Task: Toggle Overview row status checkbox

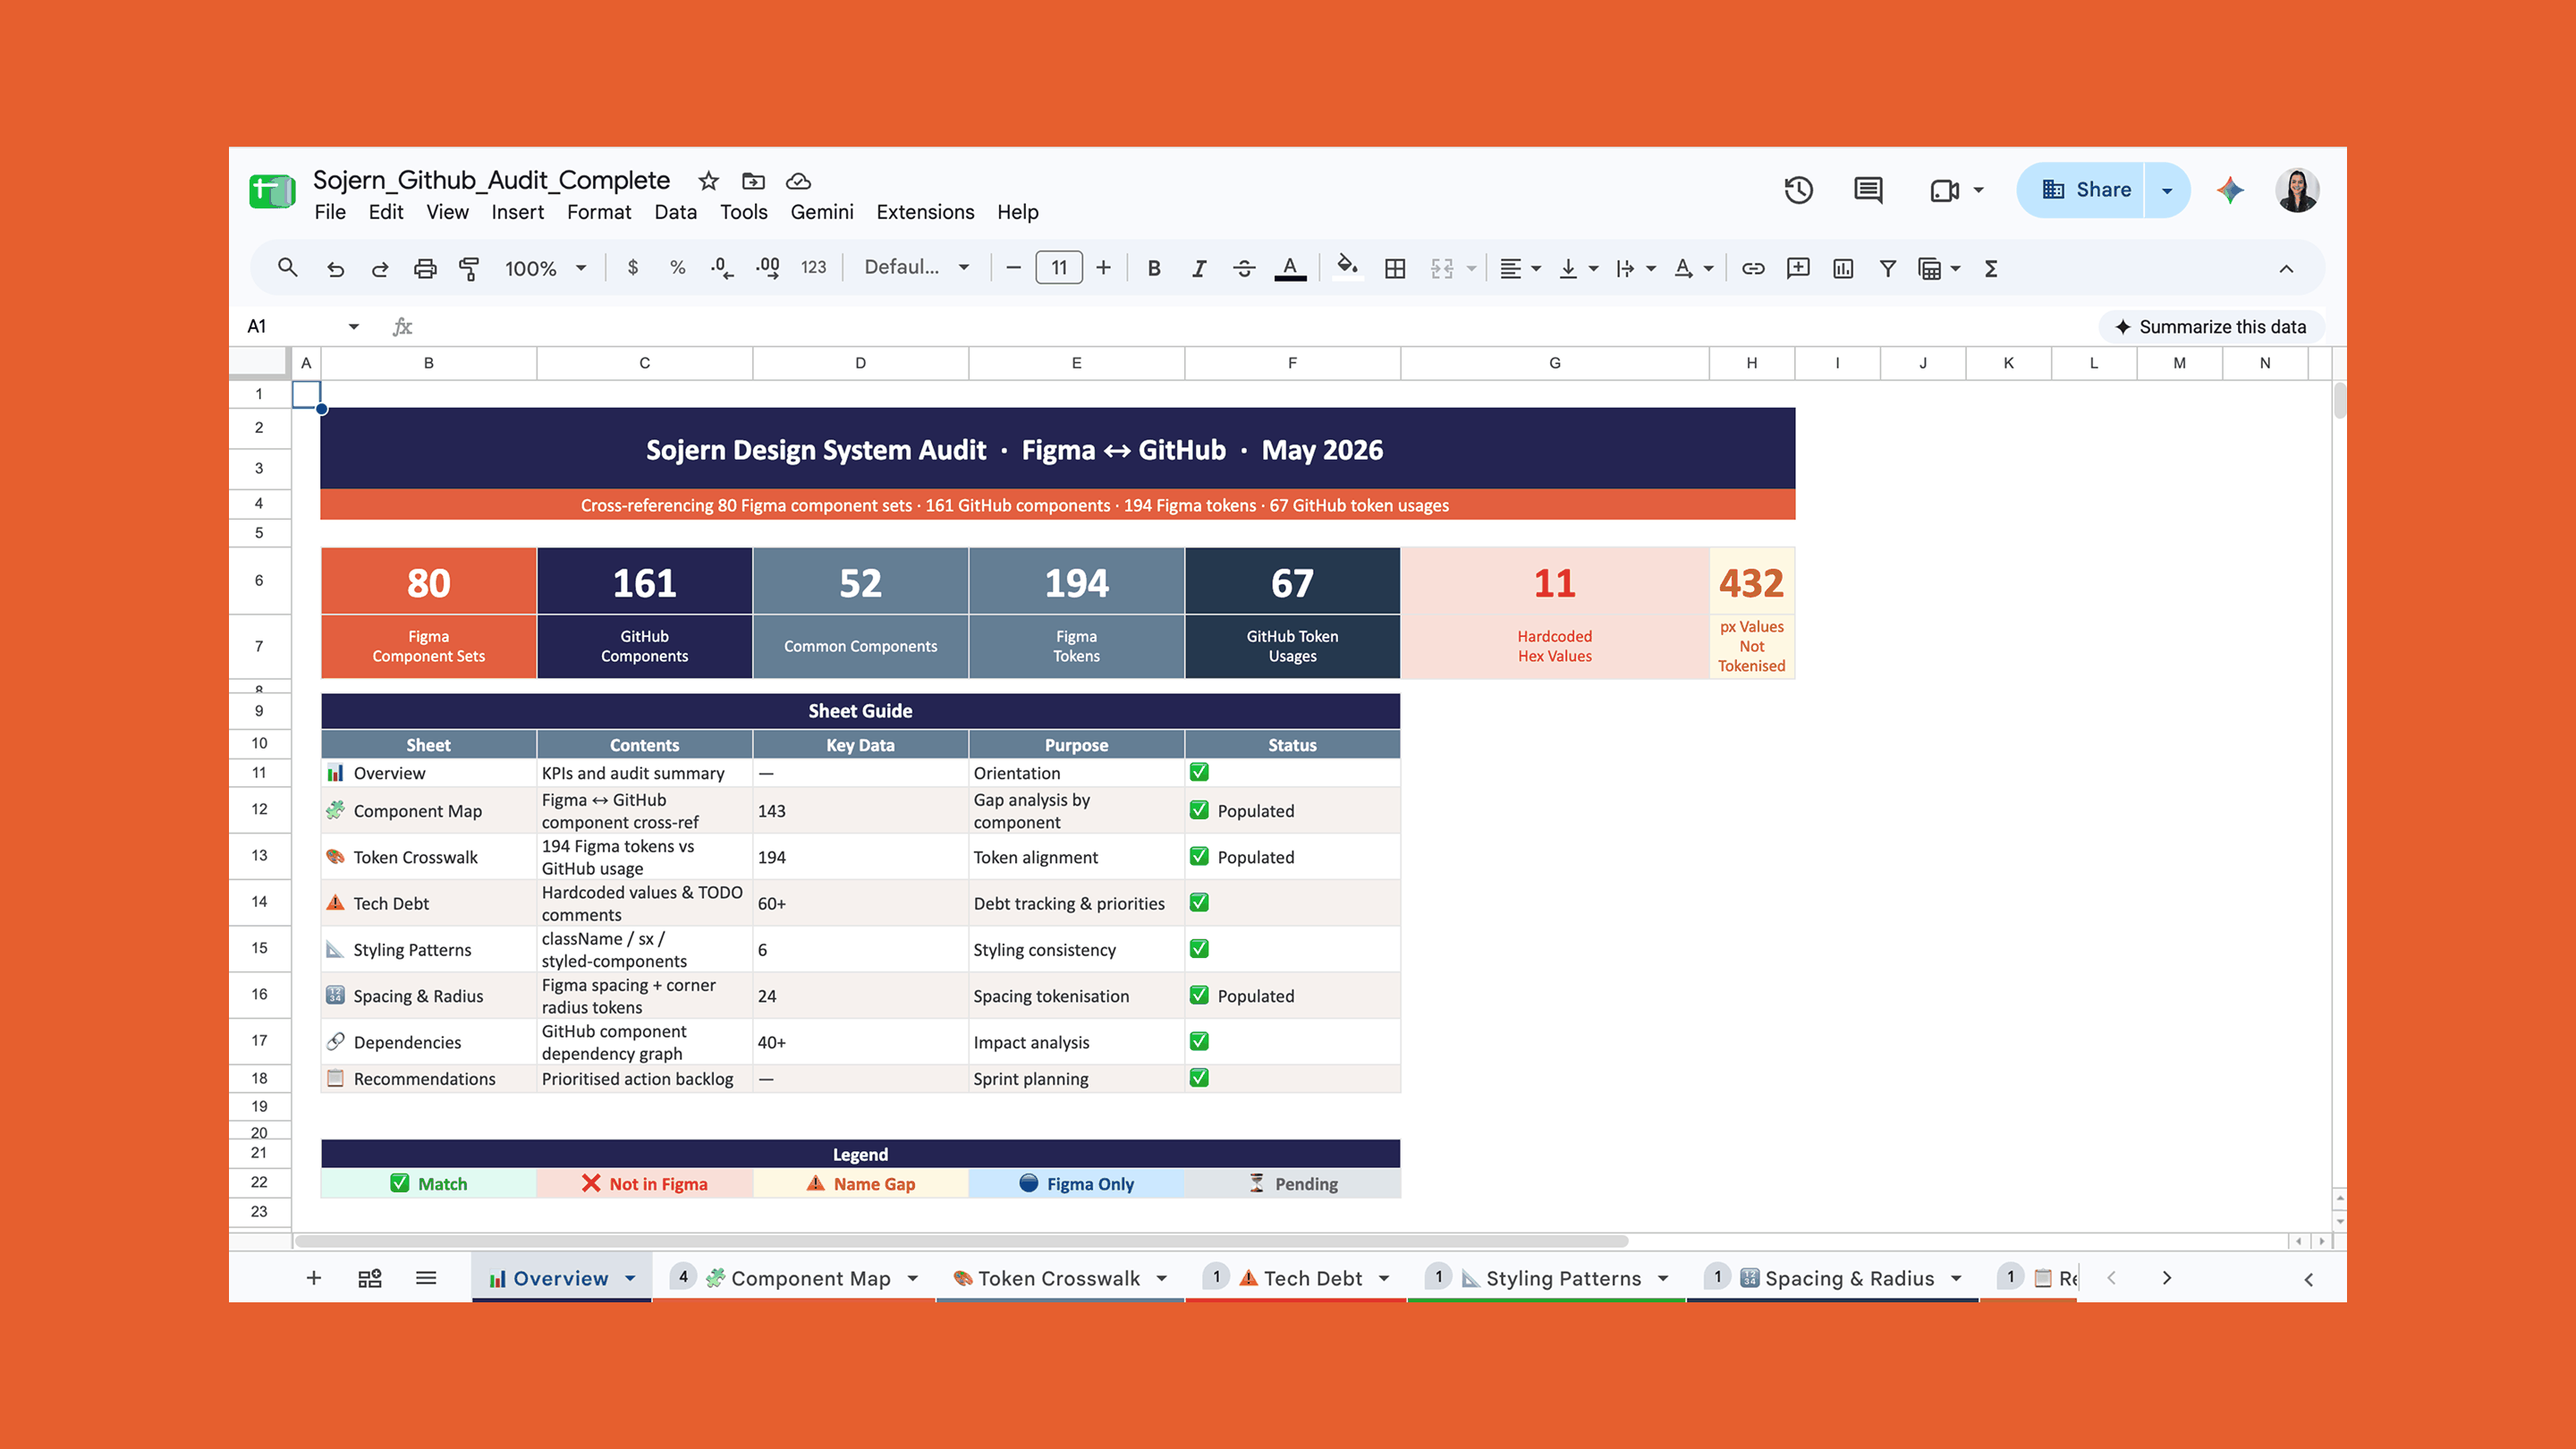Action: (1199, 772)
